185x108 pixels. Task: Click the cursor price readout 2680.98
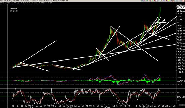14,9
